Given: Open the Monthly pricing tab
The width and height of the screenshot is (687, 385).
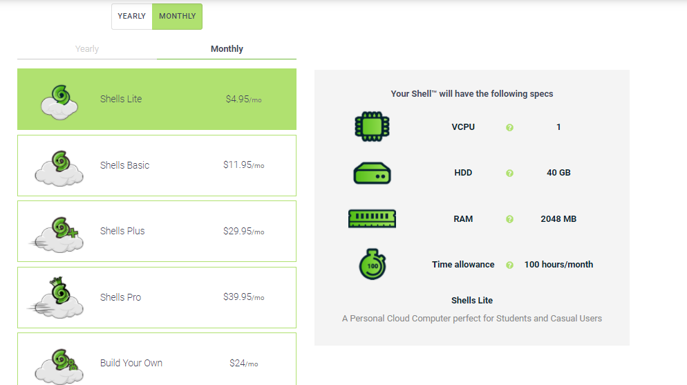Looking at the screenshot, I should coord(227,49).
